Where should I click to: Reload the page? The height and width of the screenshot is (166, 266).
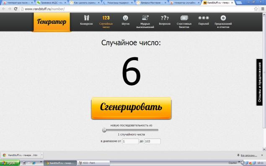pos(15,9)
